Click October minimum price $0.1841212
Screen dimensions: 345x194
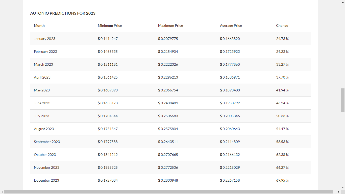108,155
